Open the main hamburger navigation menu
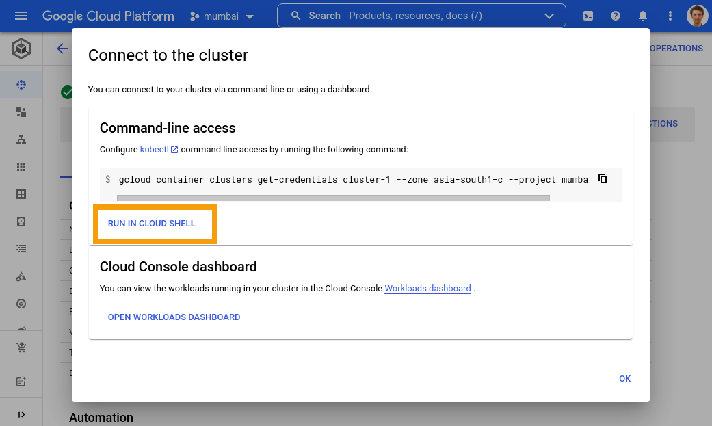 click(x=21, y=16)
